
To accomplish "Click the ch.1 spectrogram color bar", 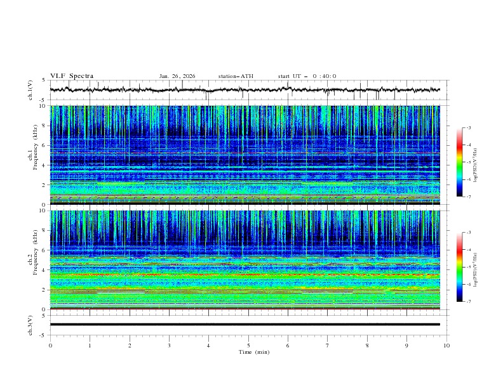I will (x=459, y=162).
